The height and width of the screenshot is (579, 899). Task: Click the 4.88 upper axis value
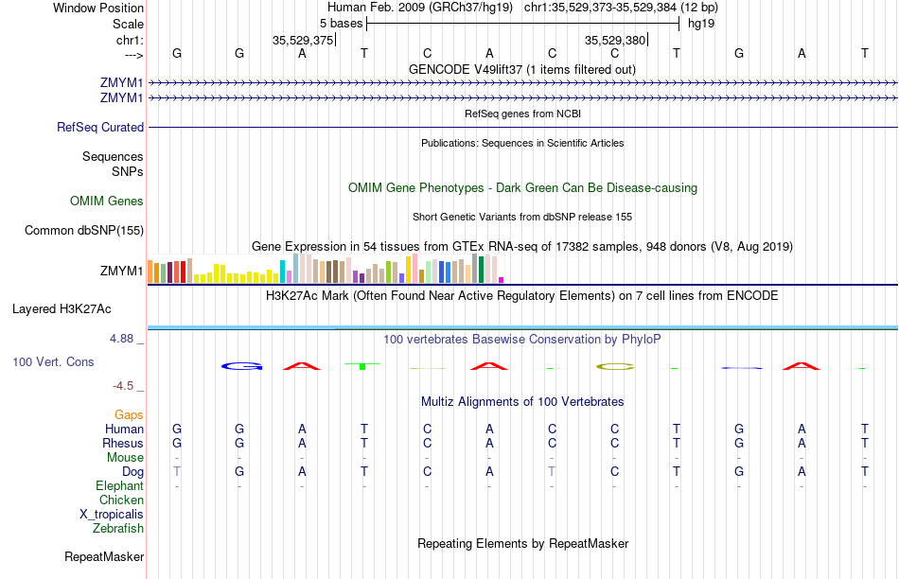[121, 339]
